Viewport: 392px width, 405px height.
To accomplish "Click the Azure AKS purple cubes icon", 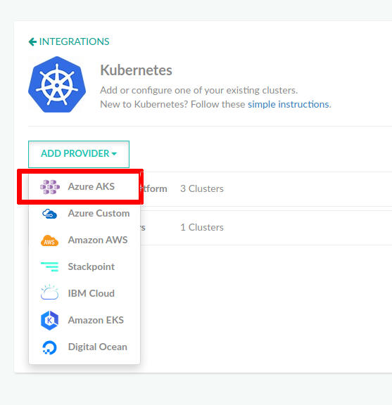I will [50, 187].
